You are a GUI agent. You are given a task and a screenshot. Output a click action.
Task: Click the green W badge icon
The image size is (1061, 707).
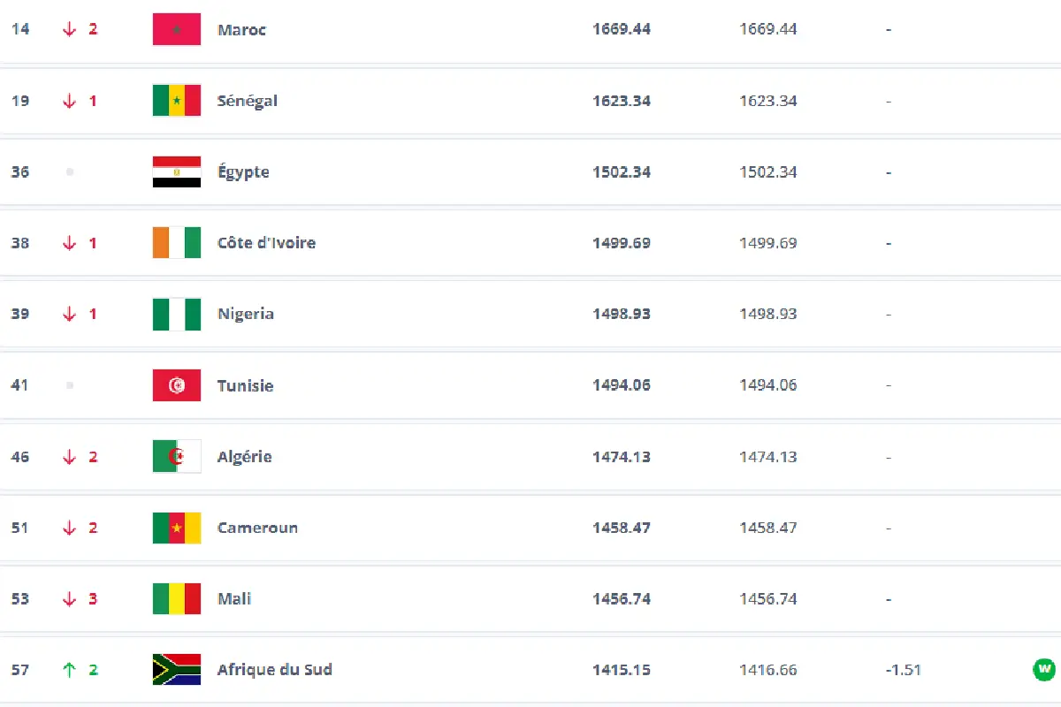1044,669
